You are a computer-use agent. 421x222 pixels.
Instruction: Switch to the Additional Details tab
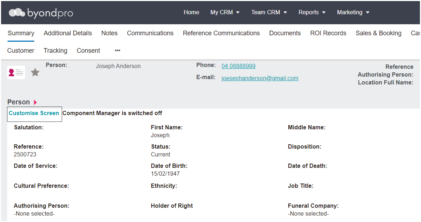(x=68, y=33)
